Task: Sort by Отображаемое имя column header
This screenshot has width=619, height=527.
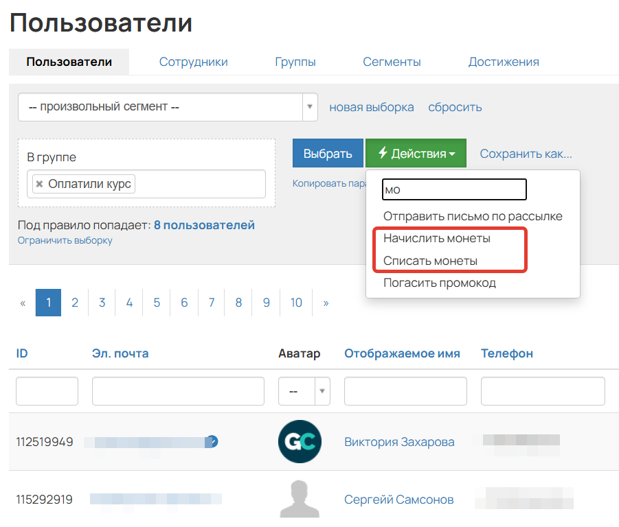Action: coord(403,353)
